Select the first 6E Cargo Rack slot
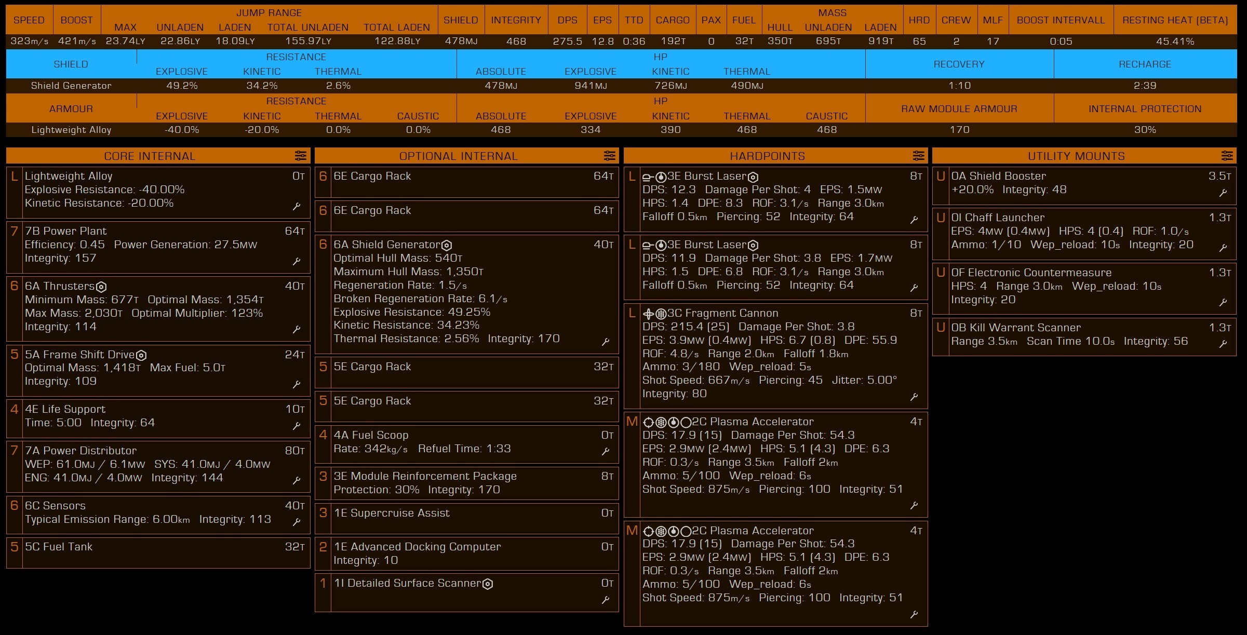The image size is (1247, 635). tap(466, 182)
